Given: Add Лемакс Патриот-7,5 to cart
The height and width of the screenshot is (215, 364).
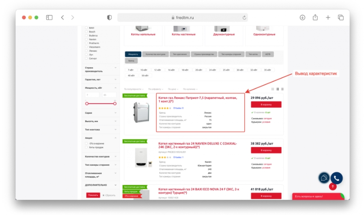Looking at the screenshot, I should [x=266, y=105].
